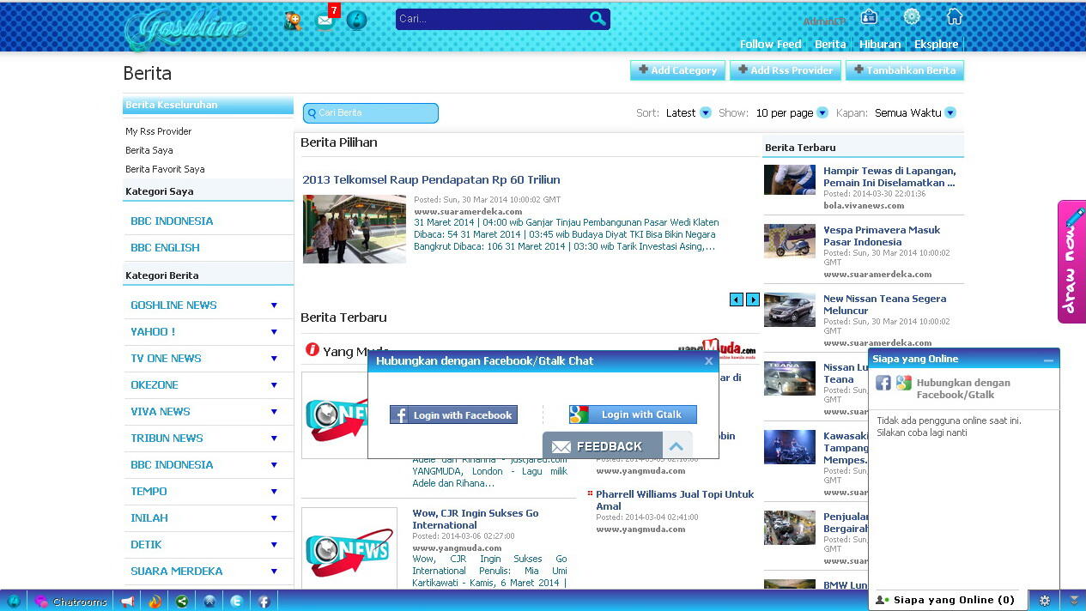Expand the TV ONE NEWS category
1086x611 pixels.
pos(274,358)
